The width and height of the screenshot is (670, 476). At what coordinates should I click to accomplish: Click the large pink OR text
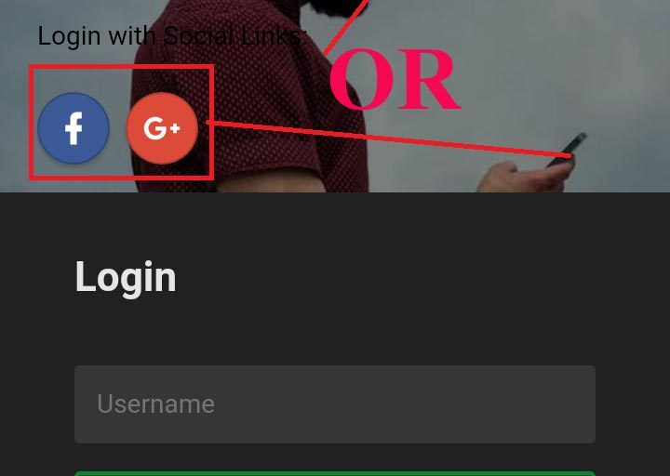click(x=395, y=79)
